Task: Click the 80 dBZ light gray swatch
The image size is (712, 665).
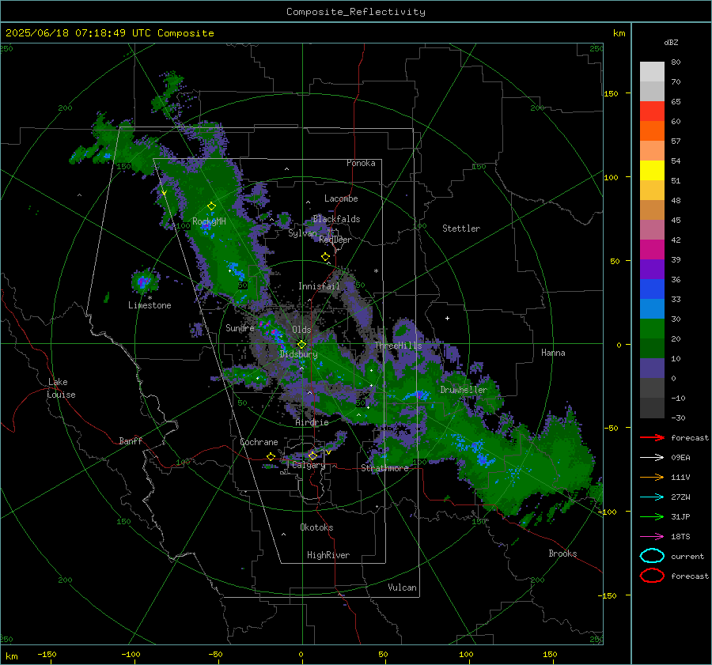Action: click(x=652, y=71)
